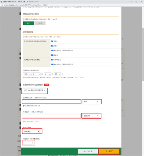Viewport: 144px width, 156px height.
Task: Open the 令和 era dropdown
Action: pyautogui.click(x=27, y=74)
